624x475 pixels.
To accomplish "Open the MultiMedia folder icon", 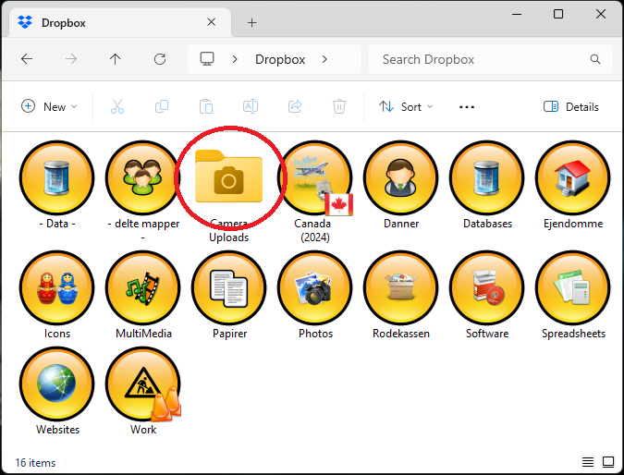I will [142, 287].
